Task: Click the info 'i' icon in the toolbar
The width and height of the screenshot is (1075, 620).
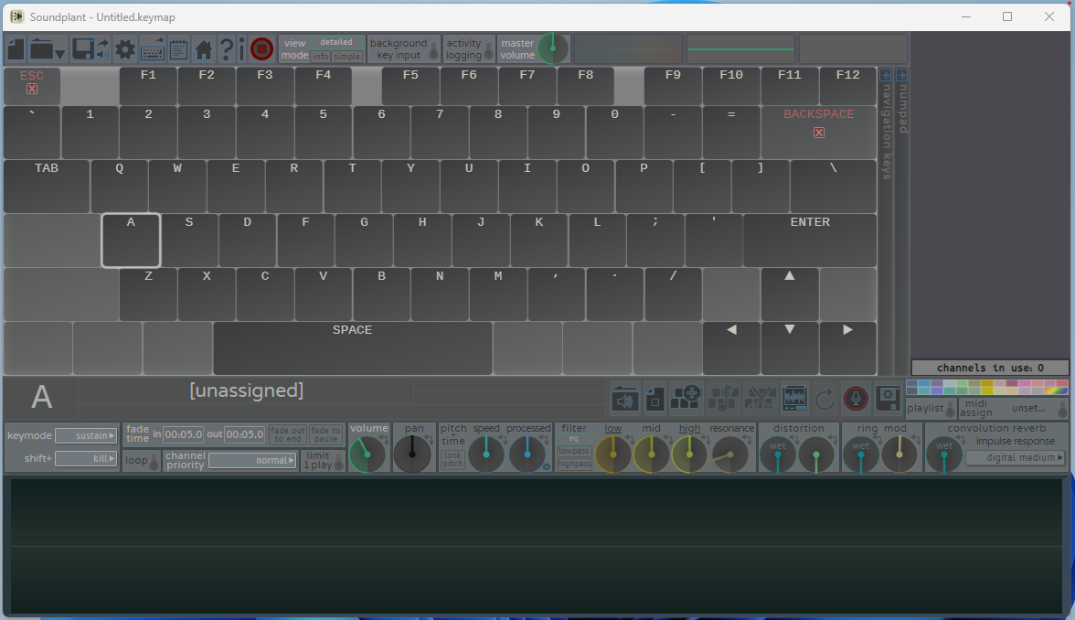Action: coord(241,49)
